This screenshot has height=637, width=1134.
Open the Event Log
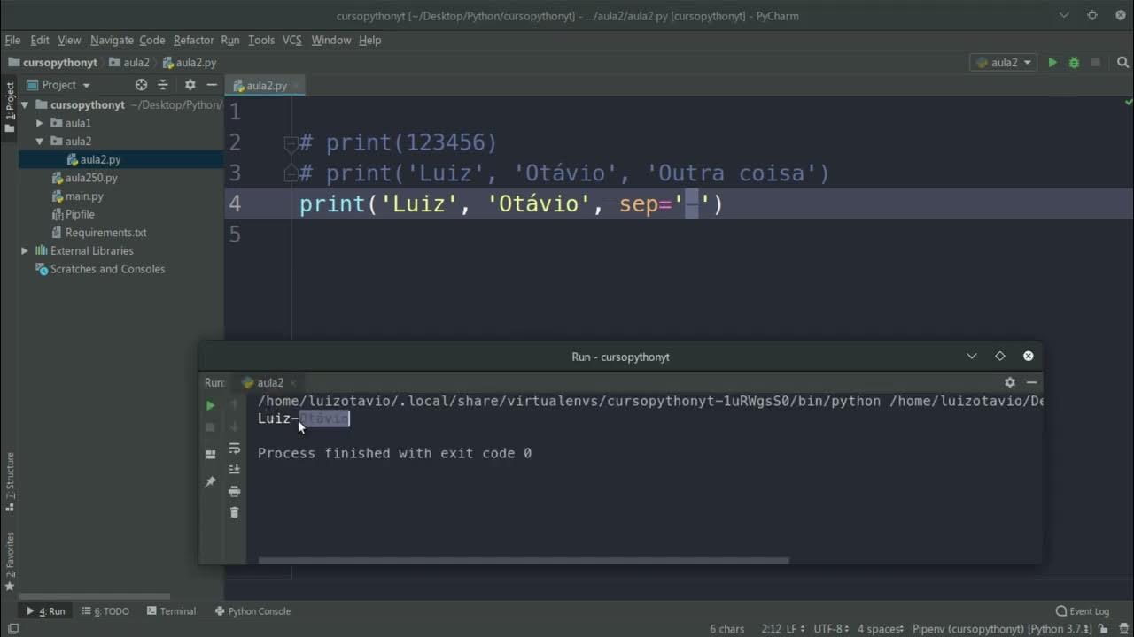click(x=1083, y=611)
